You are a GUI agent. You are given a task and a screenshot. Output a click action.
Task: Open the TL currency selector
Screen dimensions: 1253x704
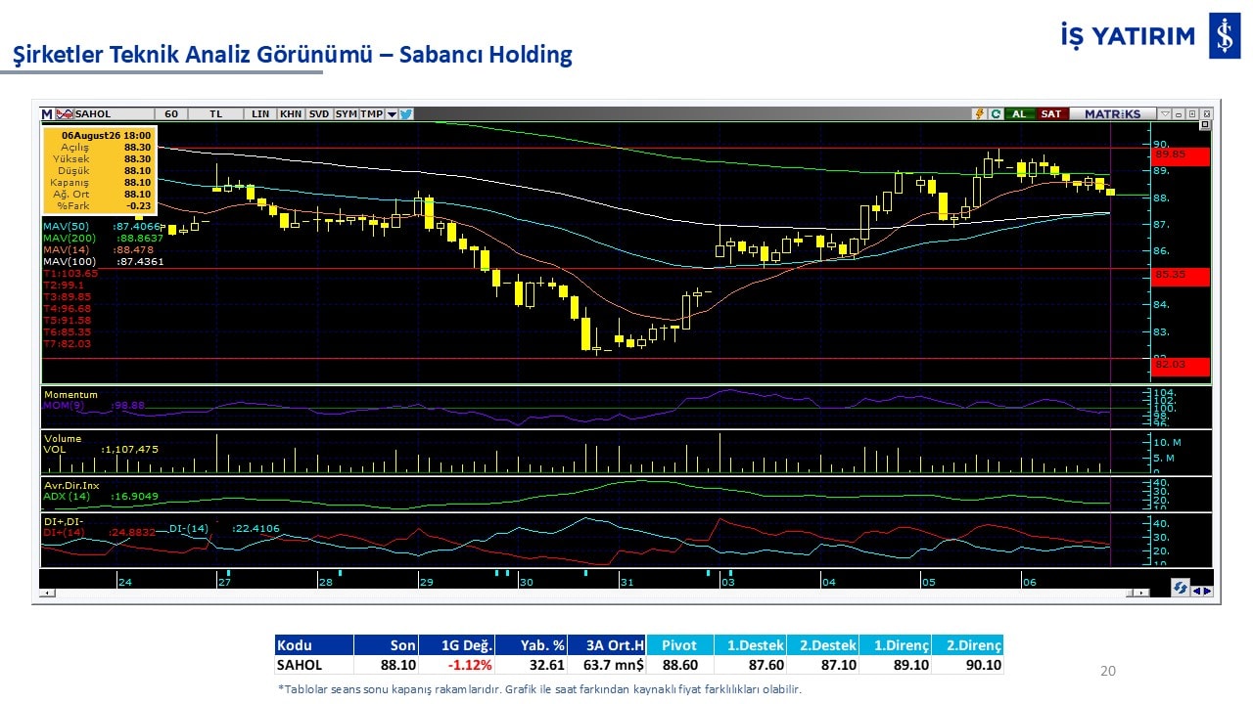click(x=215, y=113)
